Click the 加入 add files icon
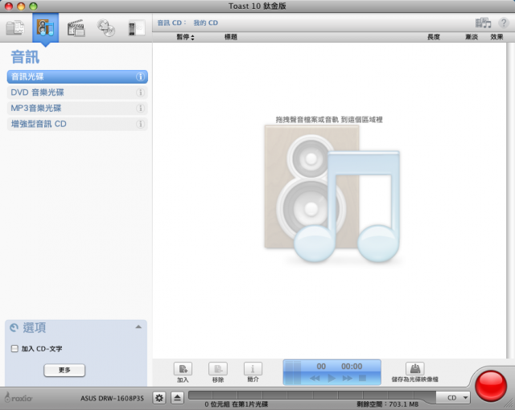This screenshot has width=515, height=410. (183, 369)
